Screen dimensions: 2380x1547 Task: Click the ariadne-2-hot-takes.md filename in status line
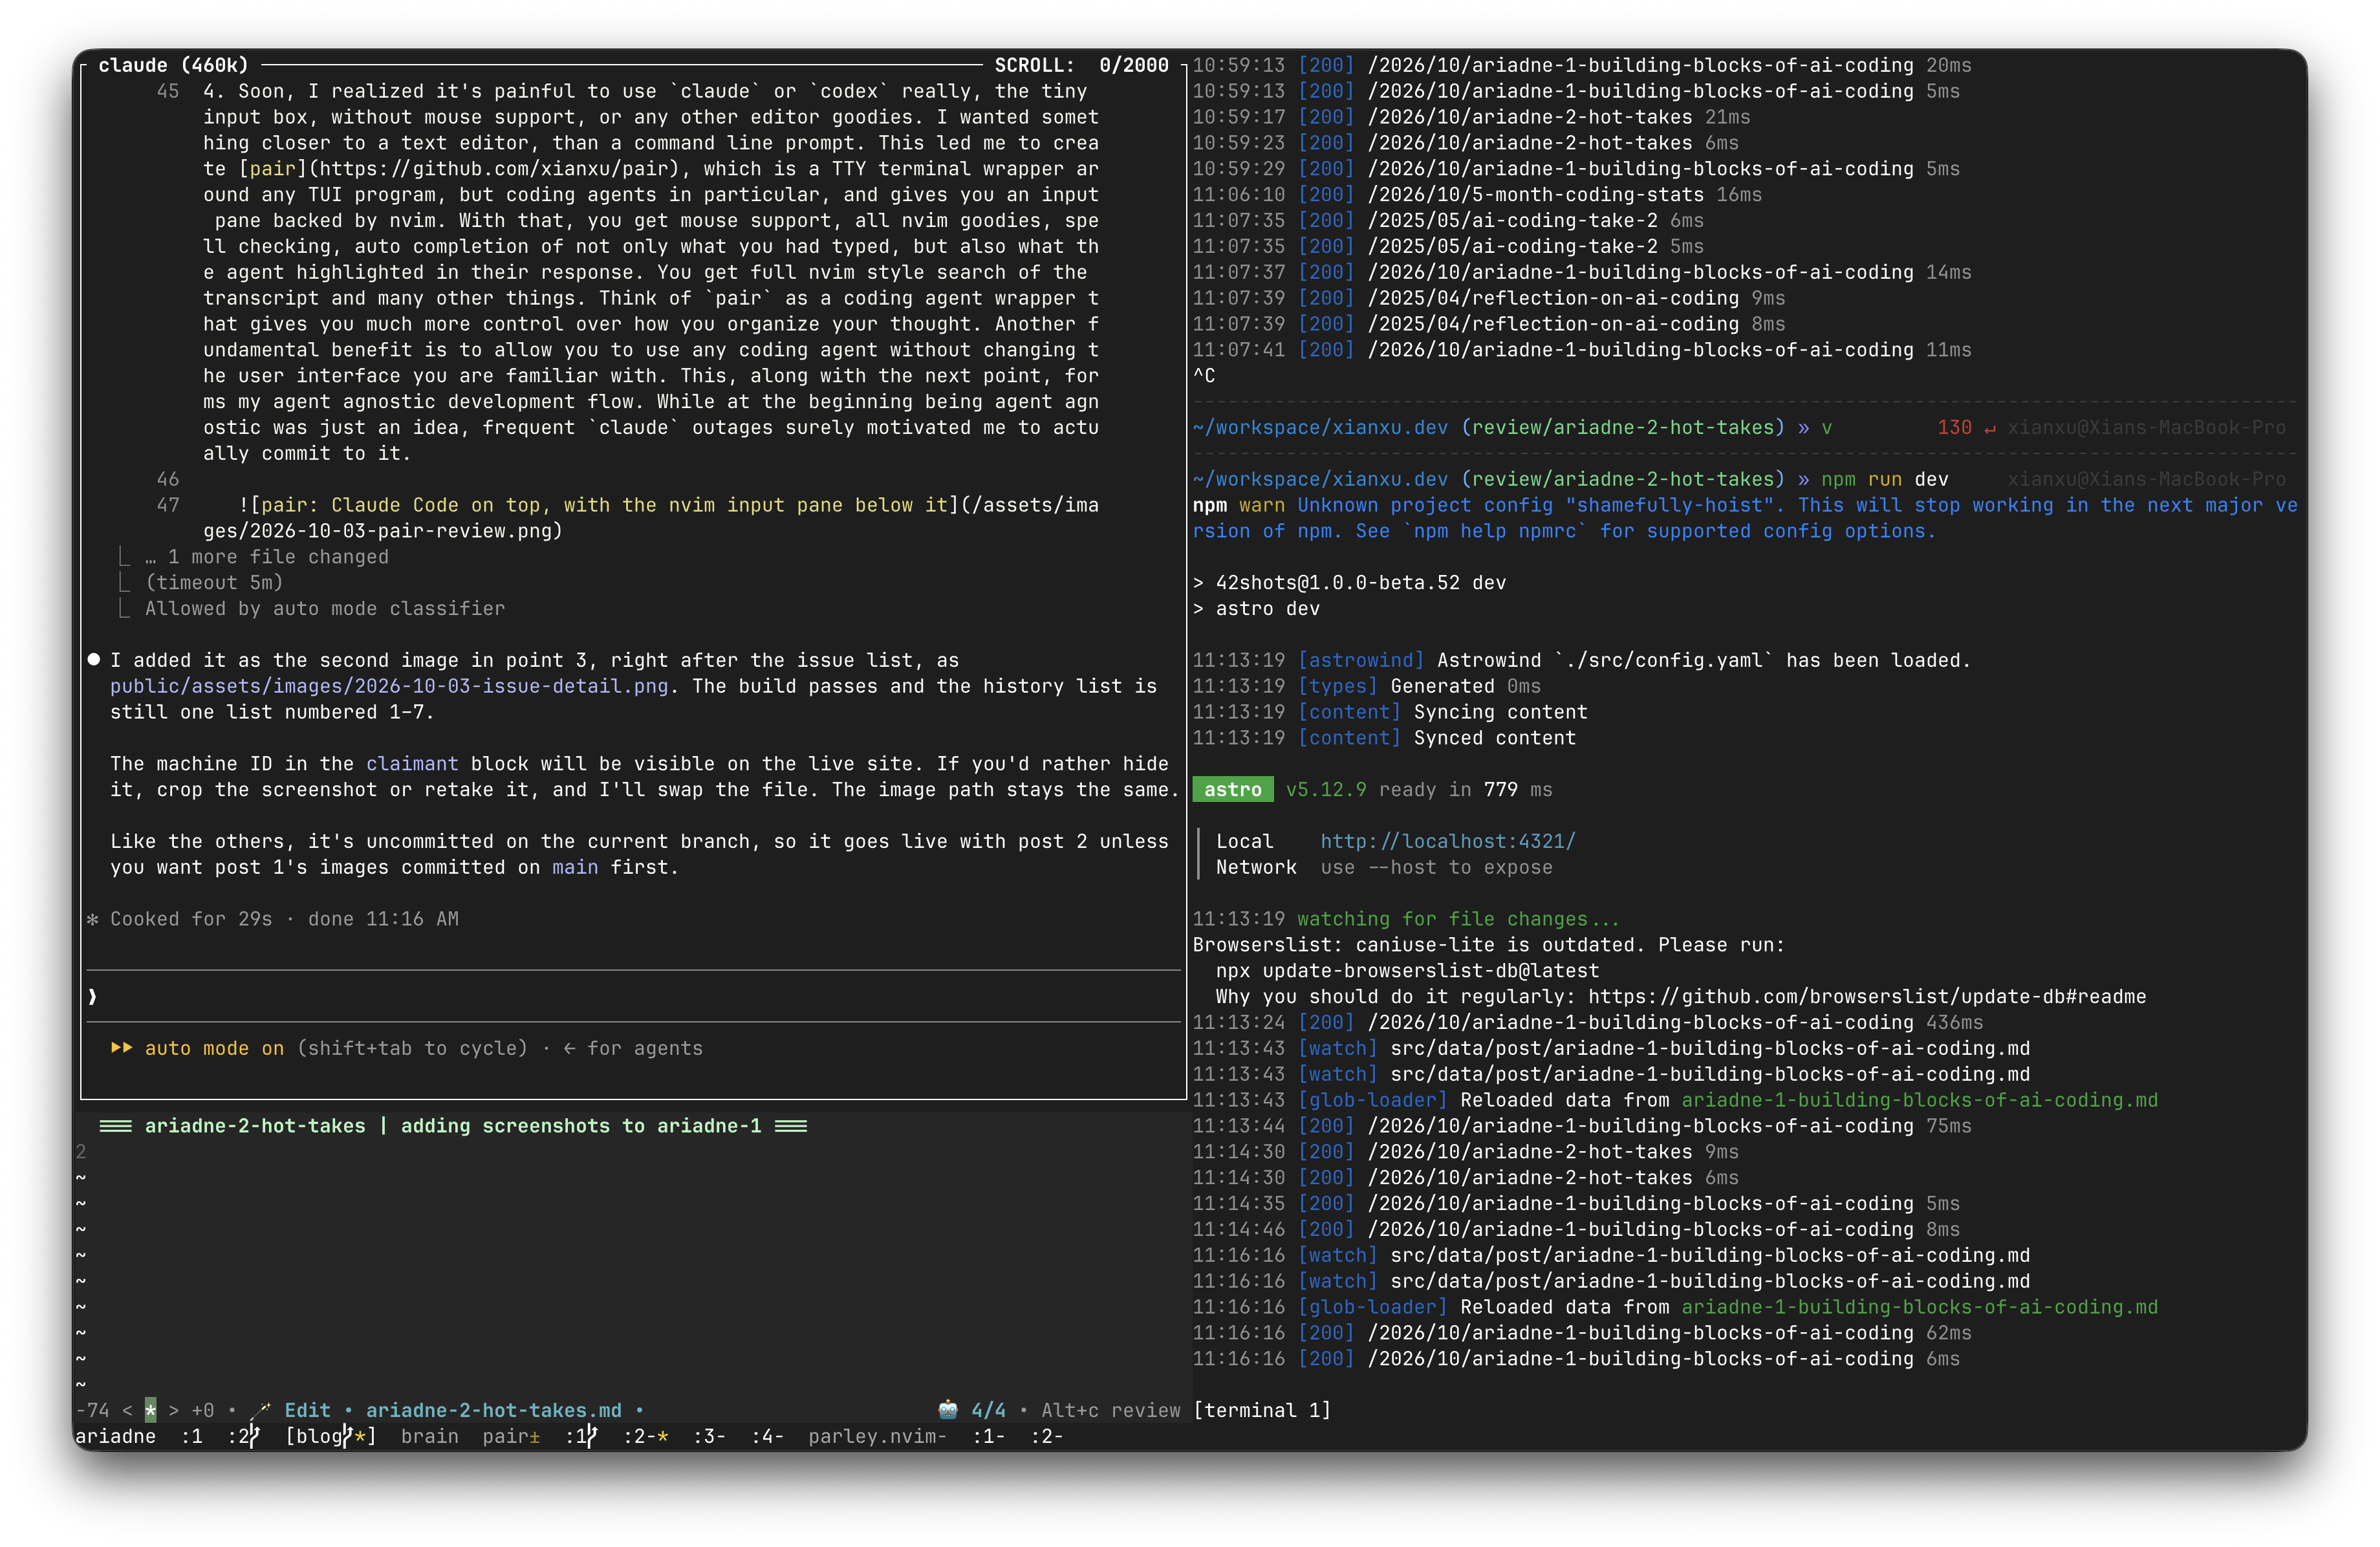tap(493, 1410)
